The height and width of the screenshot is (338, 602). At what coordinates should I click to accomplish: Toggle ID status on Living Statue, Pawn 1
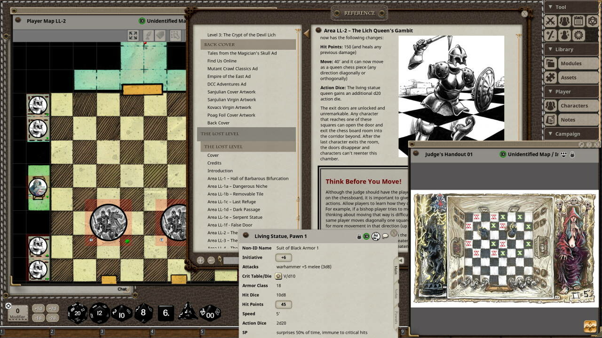tap(366, 236)
